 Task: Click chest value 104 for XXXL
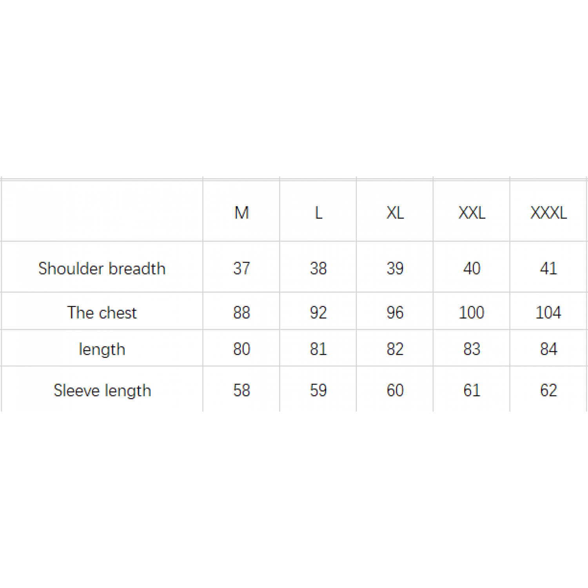tap(548, 313)
